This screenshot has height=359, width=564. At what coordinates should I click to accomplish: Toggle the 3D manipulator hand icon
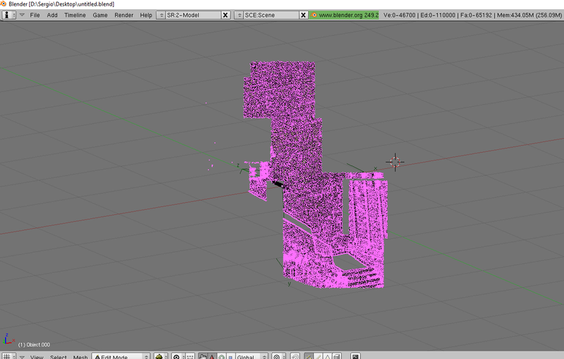point(203,356)
